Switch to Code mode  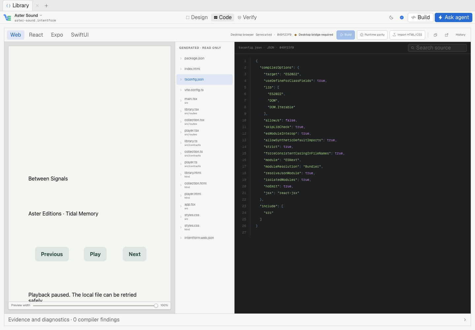(223, 17)
